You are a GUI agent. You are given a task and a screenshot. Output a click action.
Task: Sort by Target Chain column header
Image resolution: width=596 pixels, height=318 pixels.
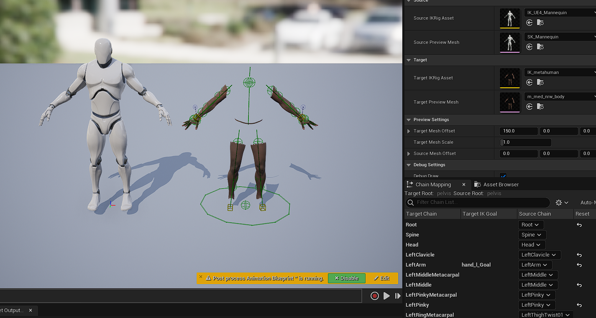[432, 214]
